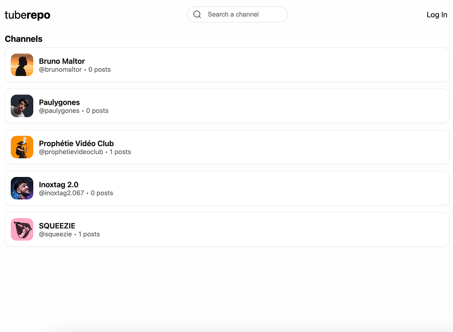Click the 1 posts label under SQUEEZIE
The height and width of the screenshot is (332, 453).
(x=89, y=234)
